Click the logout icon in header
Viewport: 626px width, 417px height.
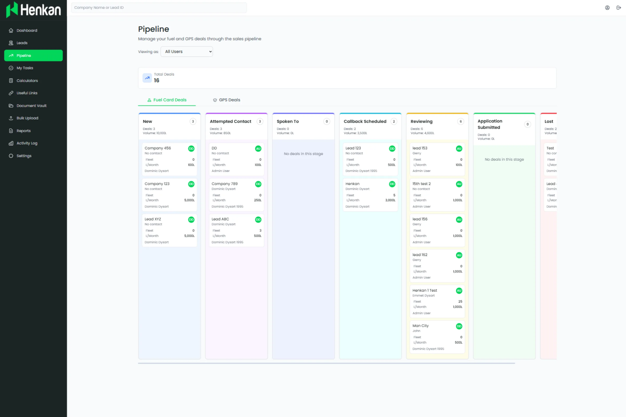(618, 8)
